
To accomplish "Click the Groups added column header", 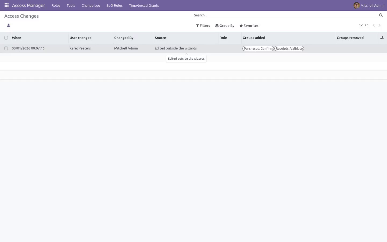I will [x=289, y=38].
